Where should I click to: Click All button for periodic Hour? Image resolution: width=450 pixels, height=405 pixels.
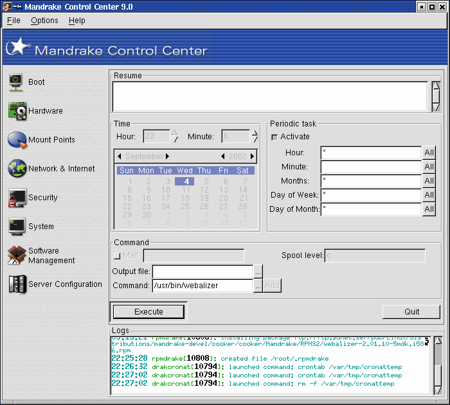(429, 153)
